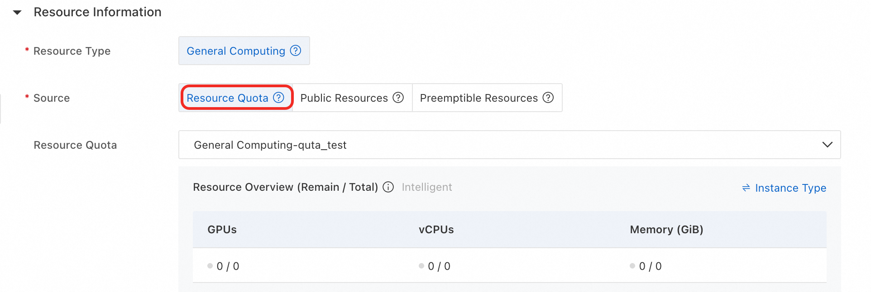Screen dimensions: 871x292
Task: Click the vCPUs column header
Action: click(436, 230)
